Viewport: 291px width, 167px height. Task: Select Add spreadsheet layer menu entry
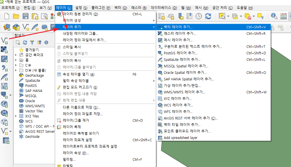[x=213, y=138]
